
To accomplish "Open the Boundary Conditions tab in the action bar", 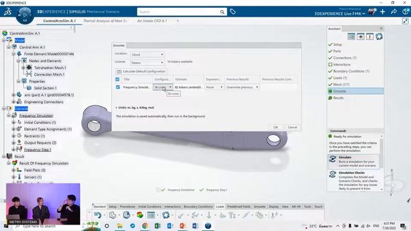I will point(198,207).
